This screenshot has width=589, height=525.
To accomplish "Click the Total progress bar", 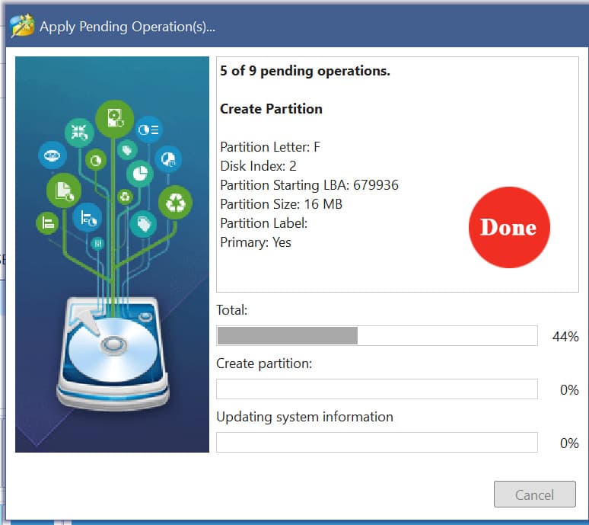I will pyautogui.click(x=377, y=336).
